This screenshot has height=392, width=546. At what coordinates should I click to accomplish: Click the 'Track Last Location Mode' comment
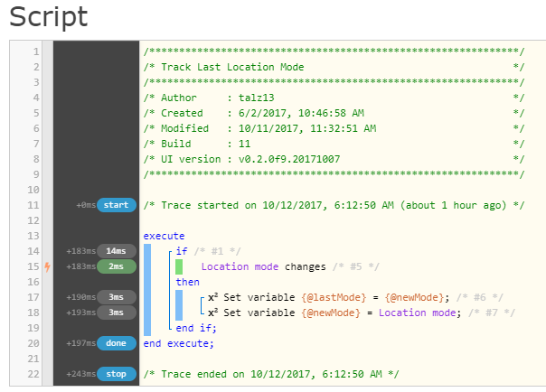232,67
